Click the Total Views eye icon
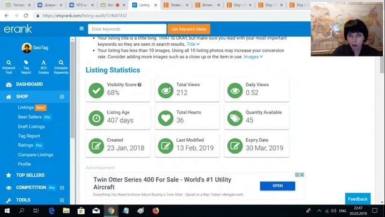Screen dimensions: 385x217 [165, 90]
